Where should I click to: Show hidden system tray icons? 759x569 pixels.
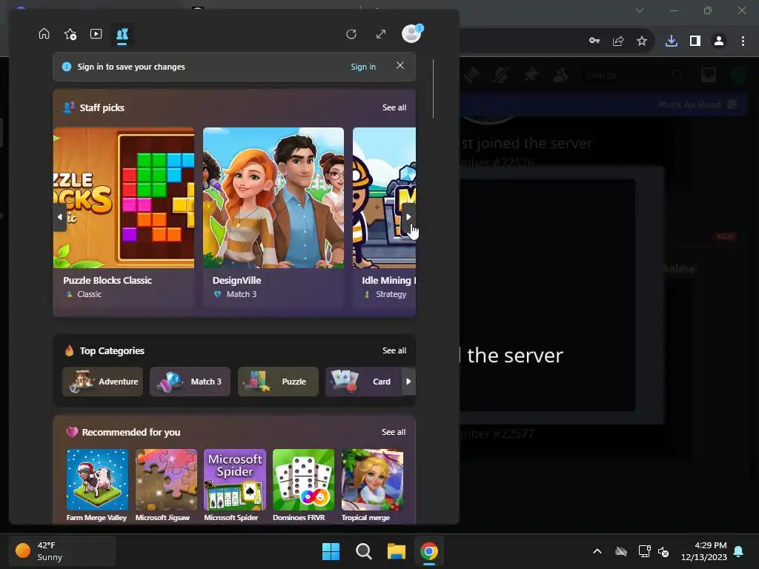[x=597, y=551]
